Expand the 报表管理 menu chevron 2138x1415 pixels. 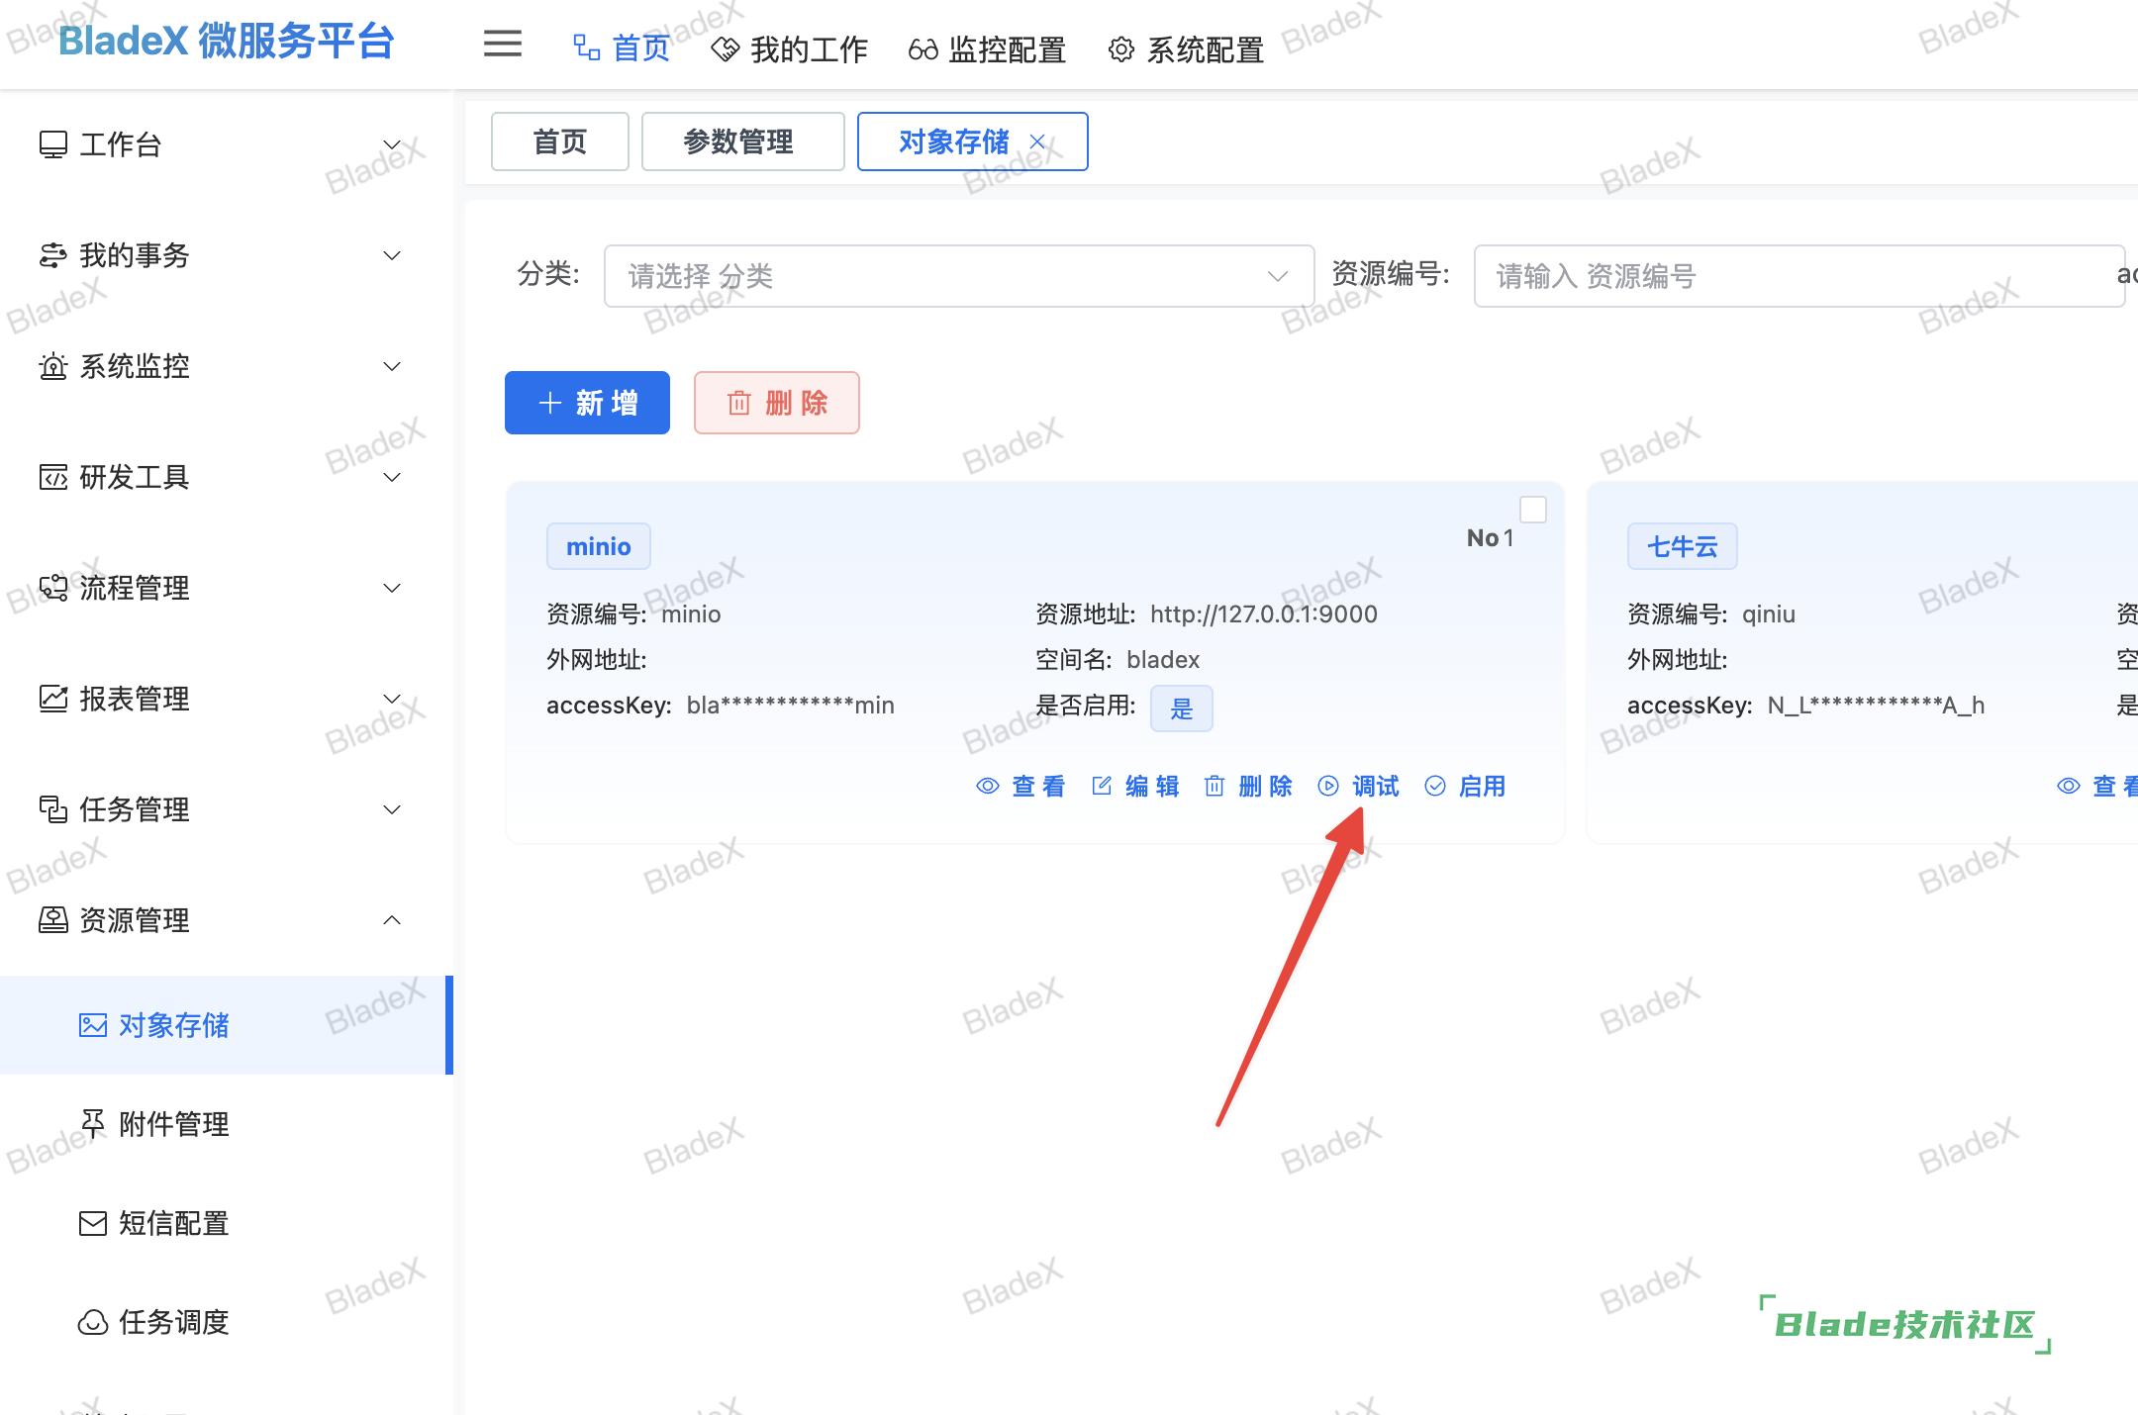392,699
